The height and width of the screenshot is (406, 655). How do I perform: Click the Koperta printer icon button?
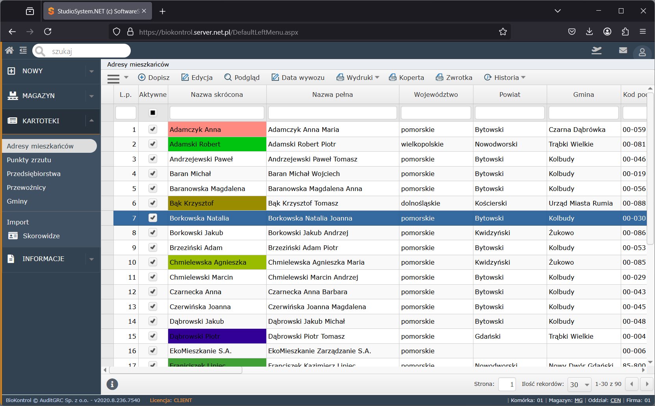point(406,78)
